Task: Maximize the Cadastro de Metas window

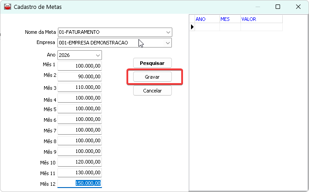Action: click(278, 7)
